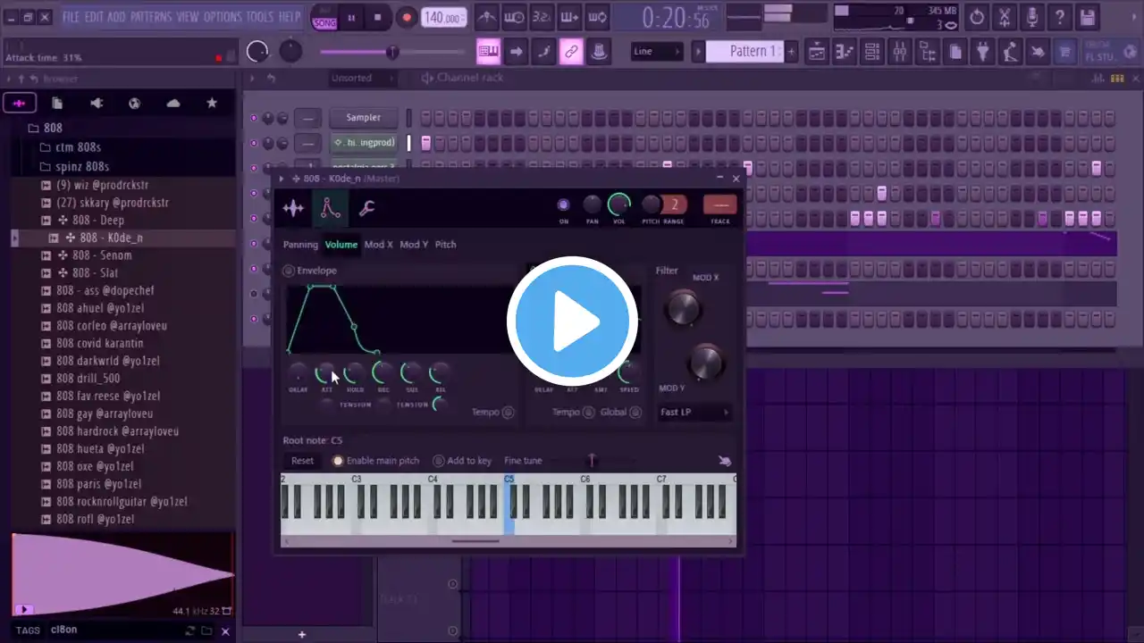Click the question mark help icon
This screenshot has height=643, width=1144.
(1060, 17)
